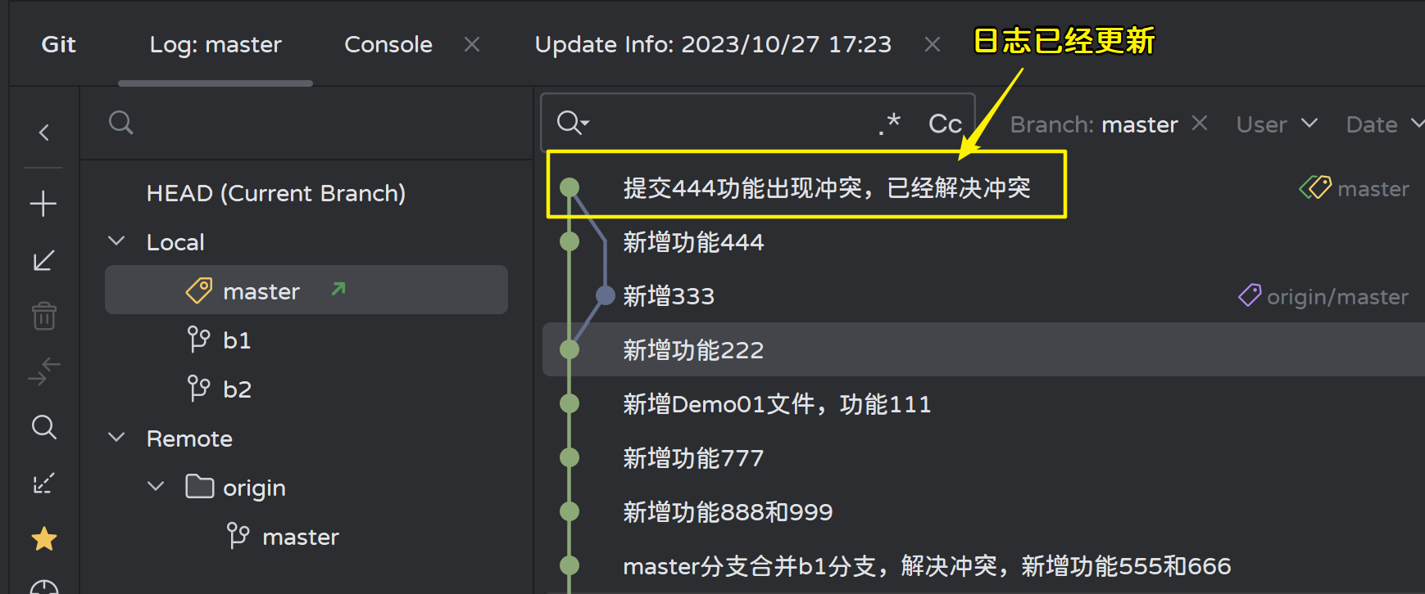Switch to the Console tab
Screen dimensions: 1425x594
388,44
